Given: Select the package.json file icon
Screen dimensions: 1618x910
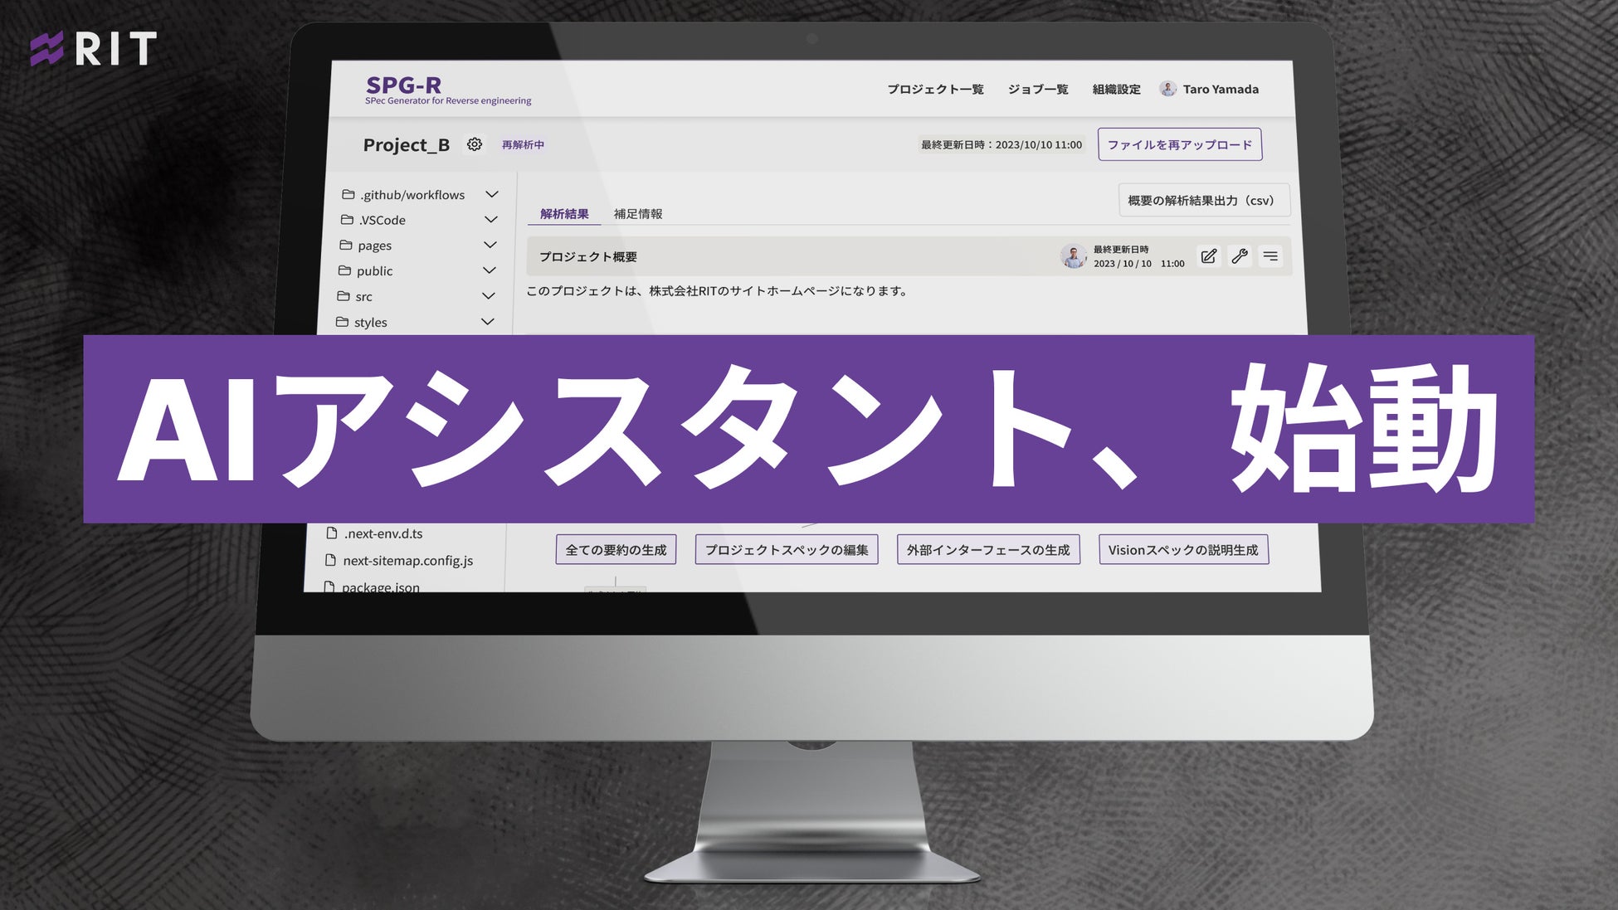Looking at the screenshot, I should (329, 586).
